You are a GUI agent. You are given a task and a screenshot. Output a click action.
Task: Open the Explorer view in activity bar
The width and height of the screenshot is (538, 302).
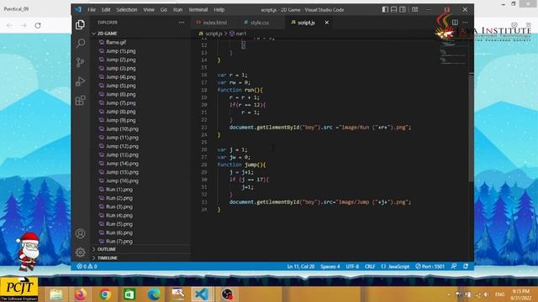coord(81,24)
